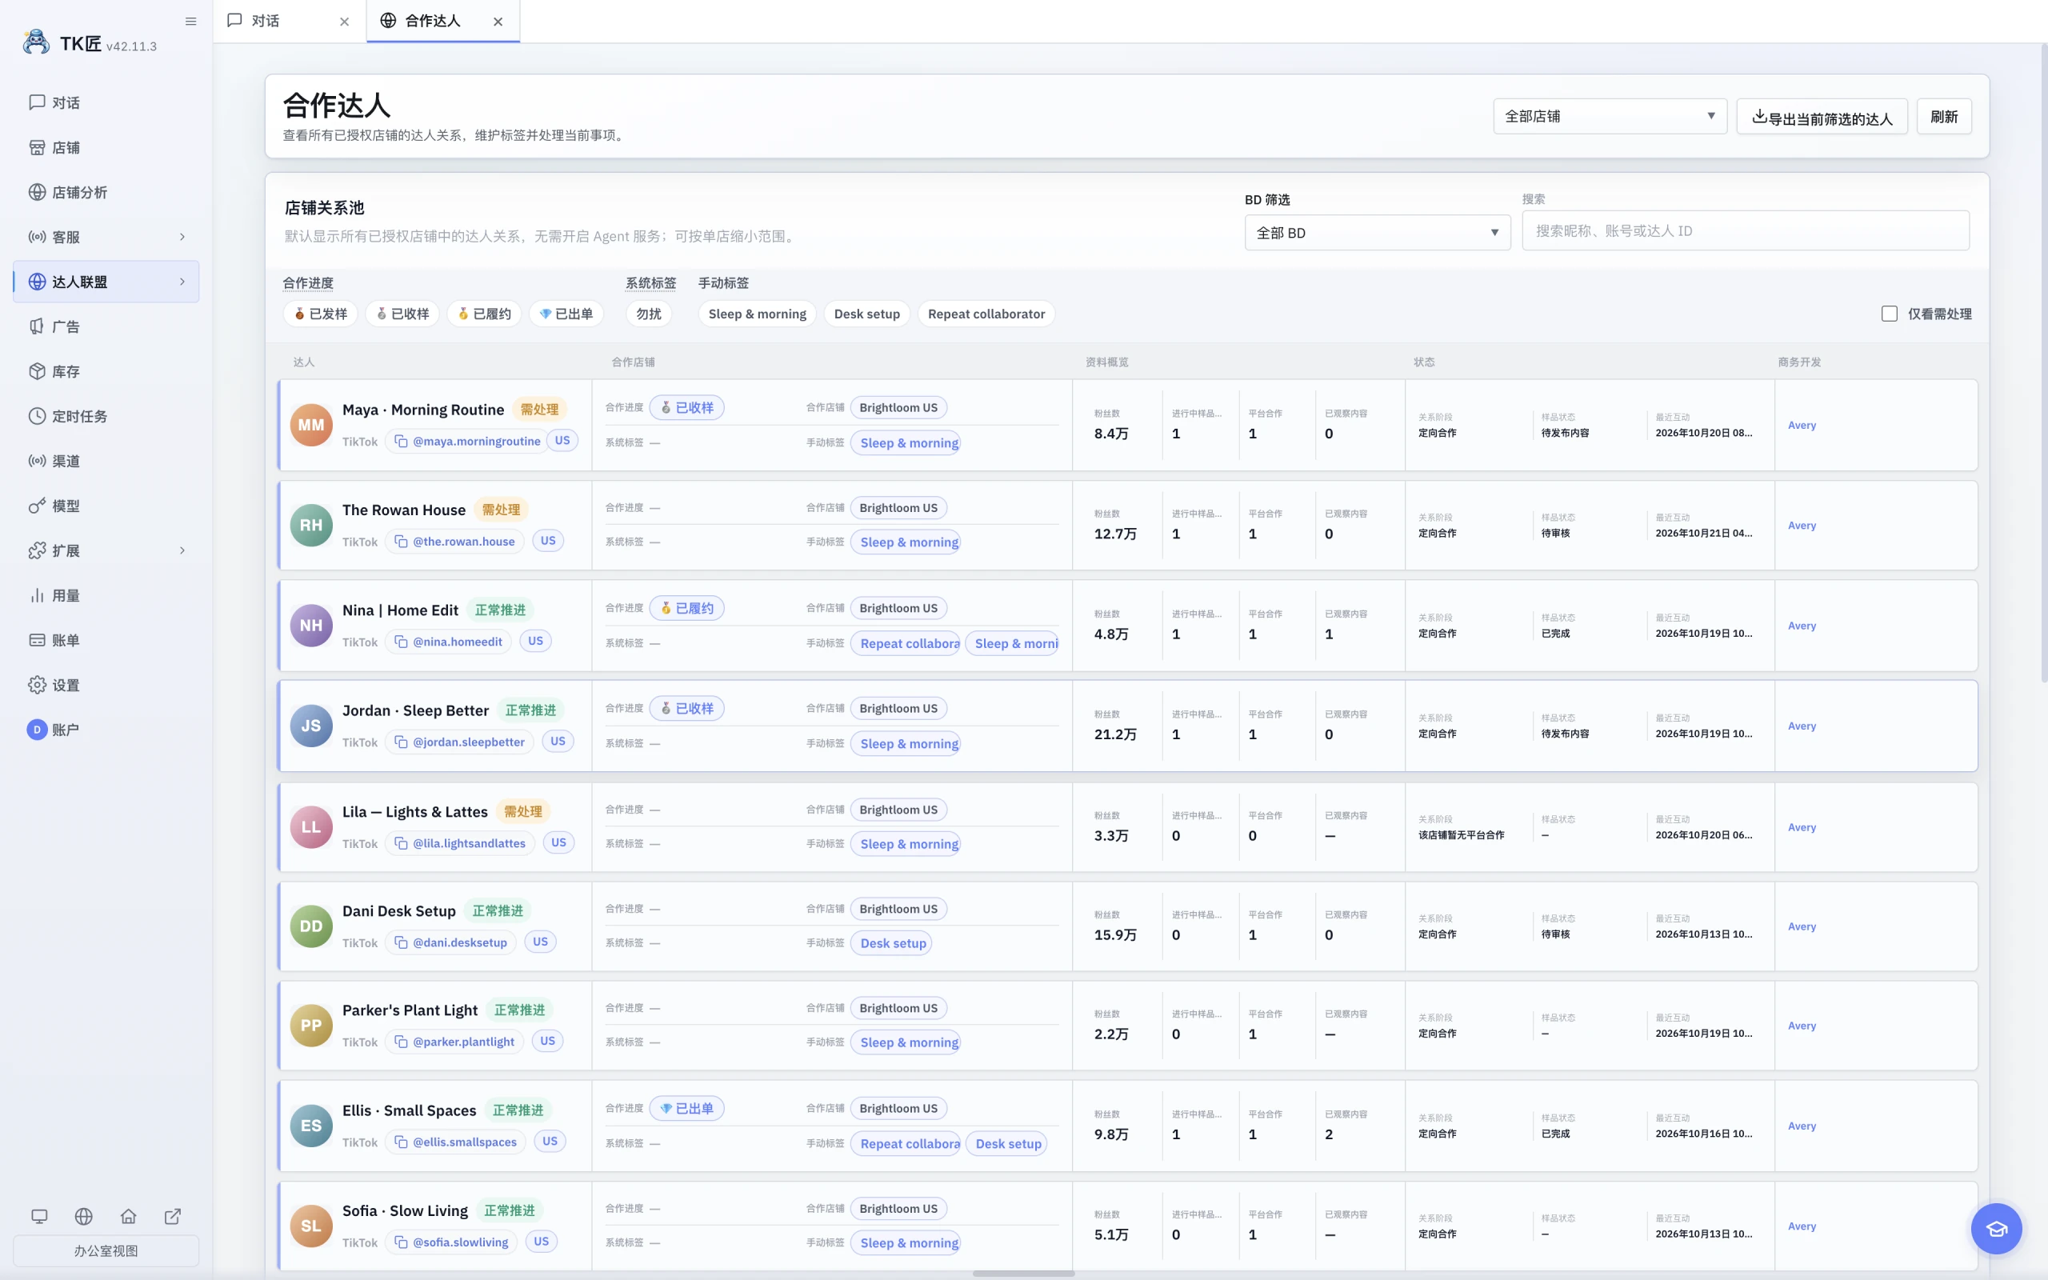Close the 合作达人 tab
The image size is (2048, 1280).
click(x=498, y=22)
